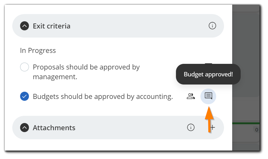Click the "Budget approved!" tooltip bubble
This screenshot has height=159, width=268.
coord(208,74)
